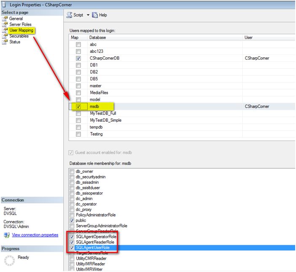This screenshot has width=296, height=272.
Task: Click the Server Roles page icon
Action: click(5, 25)
